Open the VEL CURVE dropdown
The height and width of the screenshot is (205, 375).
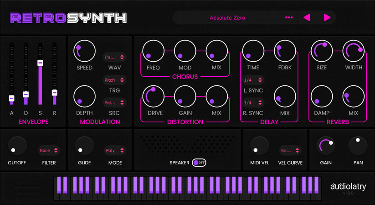pos(290,150)
